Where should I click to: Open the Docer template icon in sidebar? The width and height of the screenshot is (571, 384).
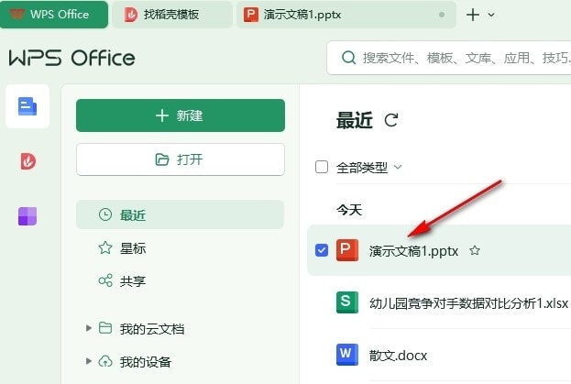pyautogui.click(x=27, y=161)
